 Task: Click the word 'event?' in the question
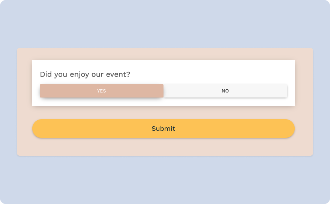click(118, 74)
